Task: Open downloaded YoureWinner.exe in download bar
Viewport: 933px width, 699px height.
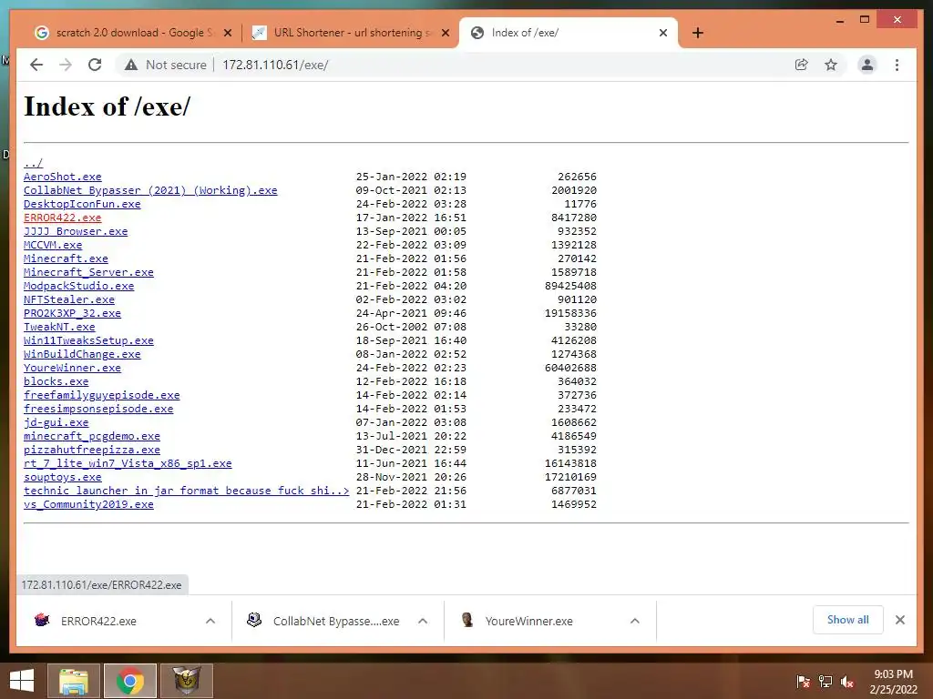Action: click(529, 621)
